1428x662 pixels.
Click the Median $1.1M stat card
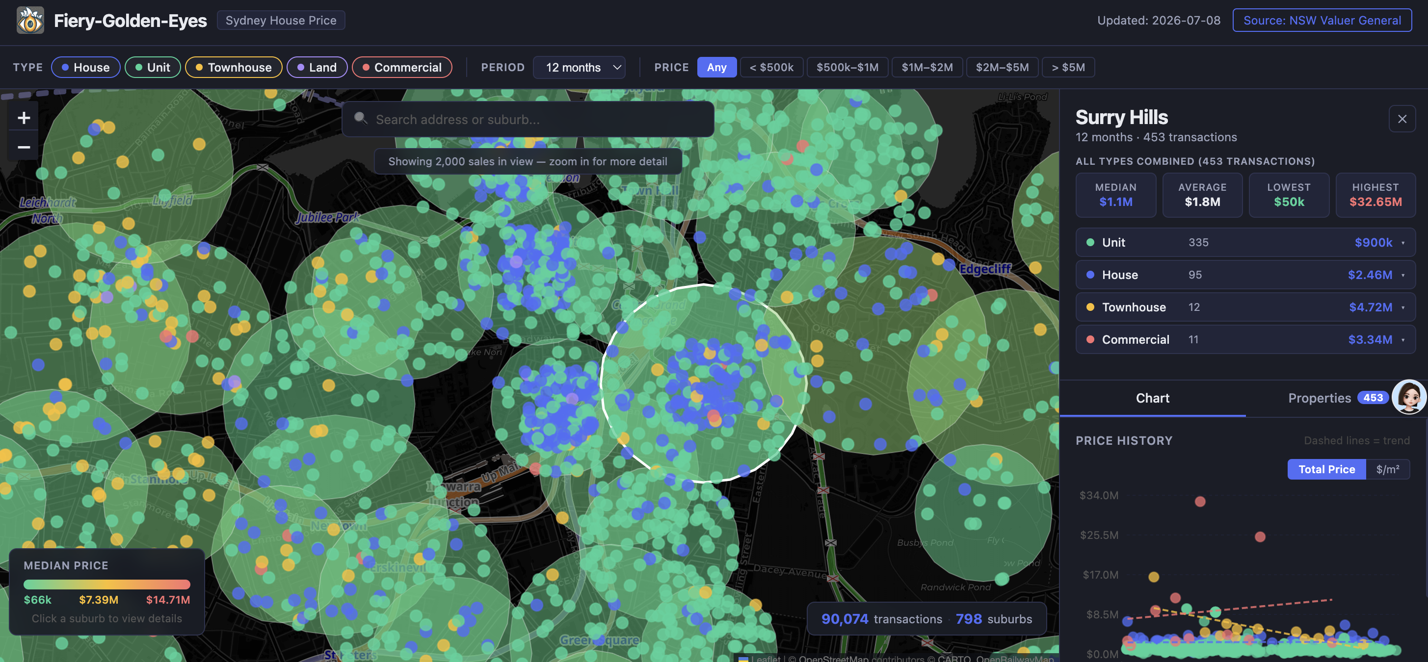pos(1115,195)
